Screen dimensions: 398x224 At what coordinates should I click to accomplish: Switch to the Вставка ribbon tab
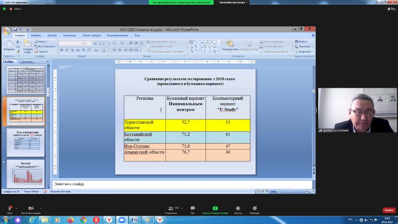click(36, 35)
